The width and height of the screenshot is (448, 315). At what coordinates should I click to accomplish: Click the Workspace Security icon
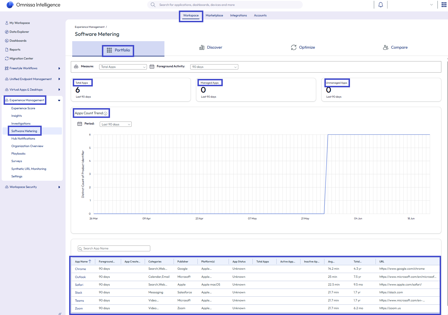(7, 187)
